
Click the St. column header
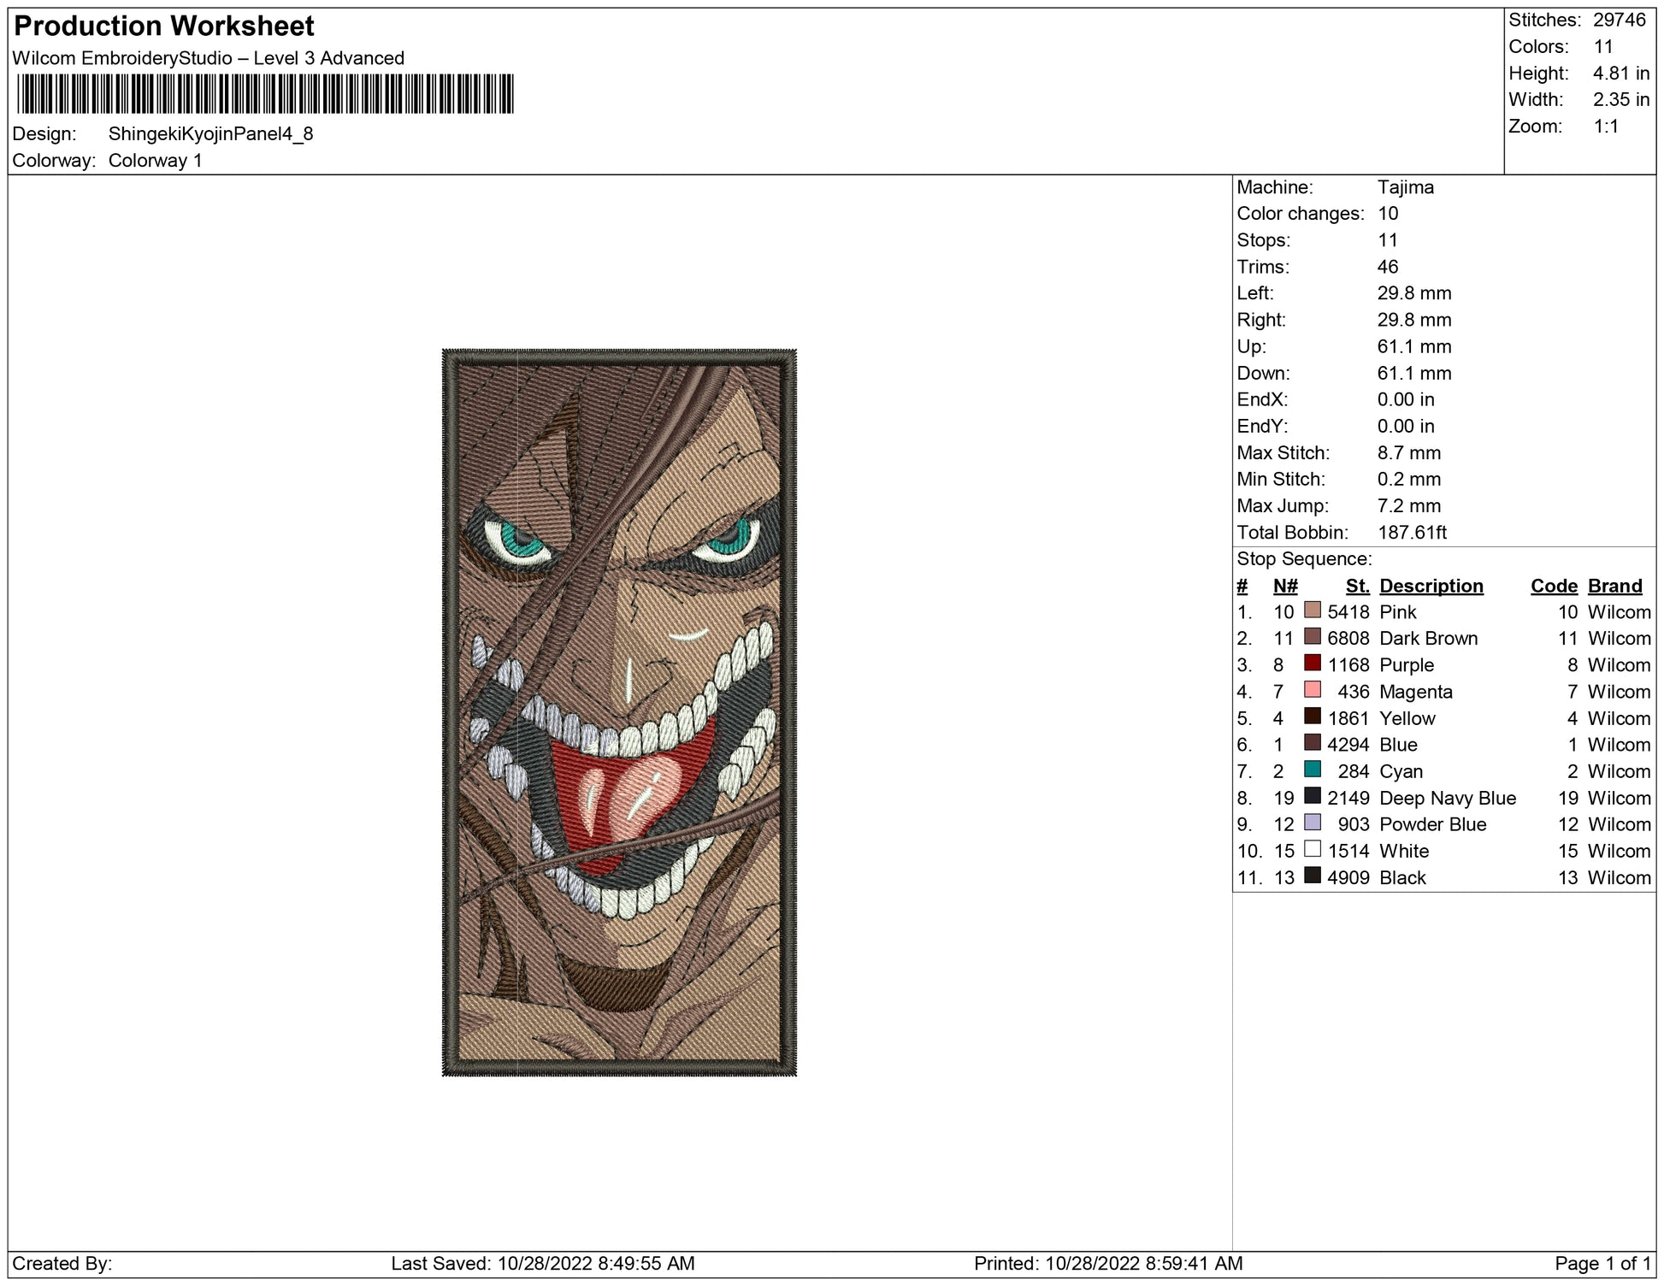1357,586
